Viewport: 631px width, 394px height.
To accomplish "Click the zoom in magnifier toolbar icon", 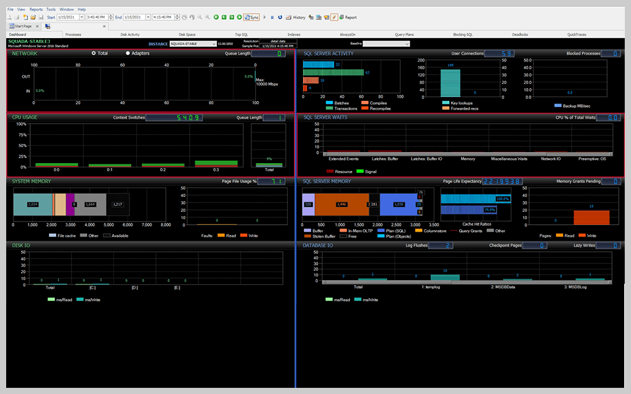I will pyautogui.click(x=207, y=17).
